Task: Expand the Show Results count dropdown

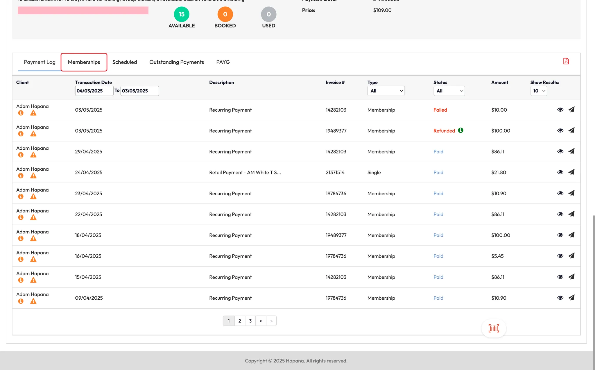Action: pyautogui.click(x=538, y=91)
